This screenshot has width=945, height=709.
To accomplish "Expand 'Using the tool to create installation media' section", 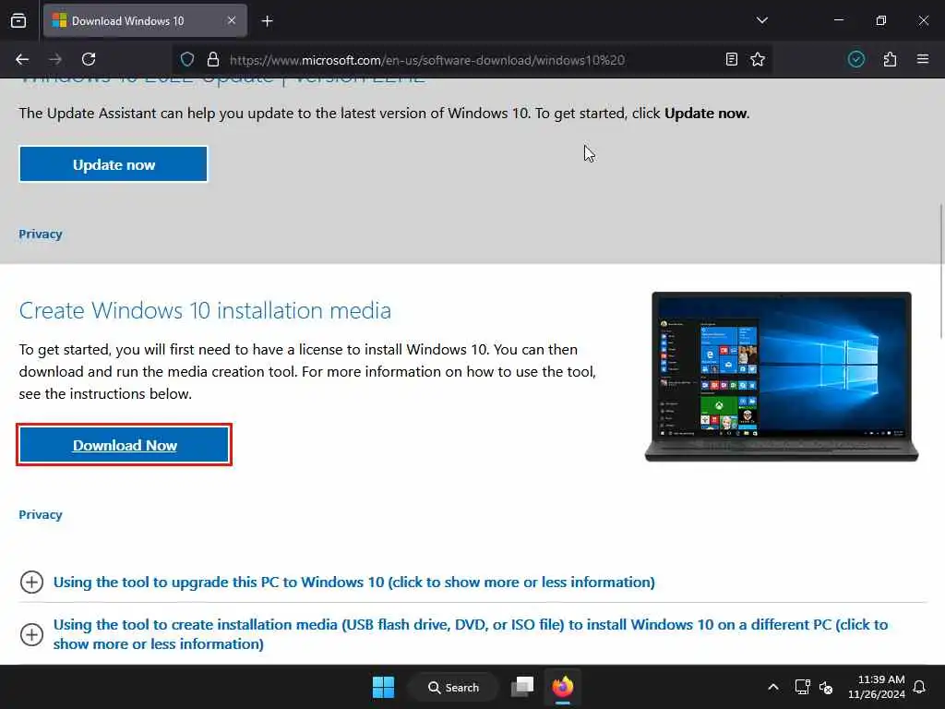I will tap(470, 634).
